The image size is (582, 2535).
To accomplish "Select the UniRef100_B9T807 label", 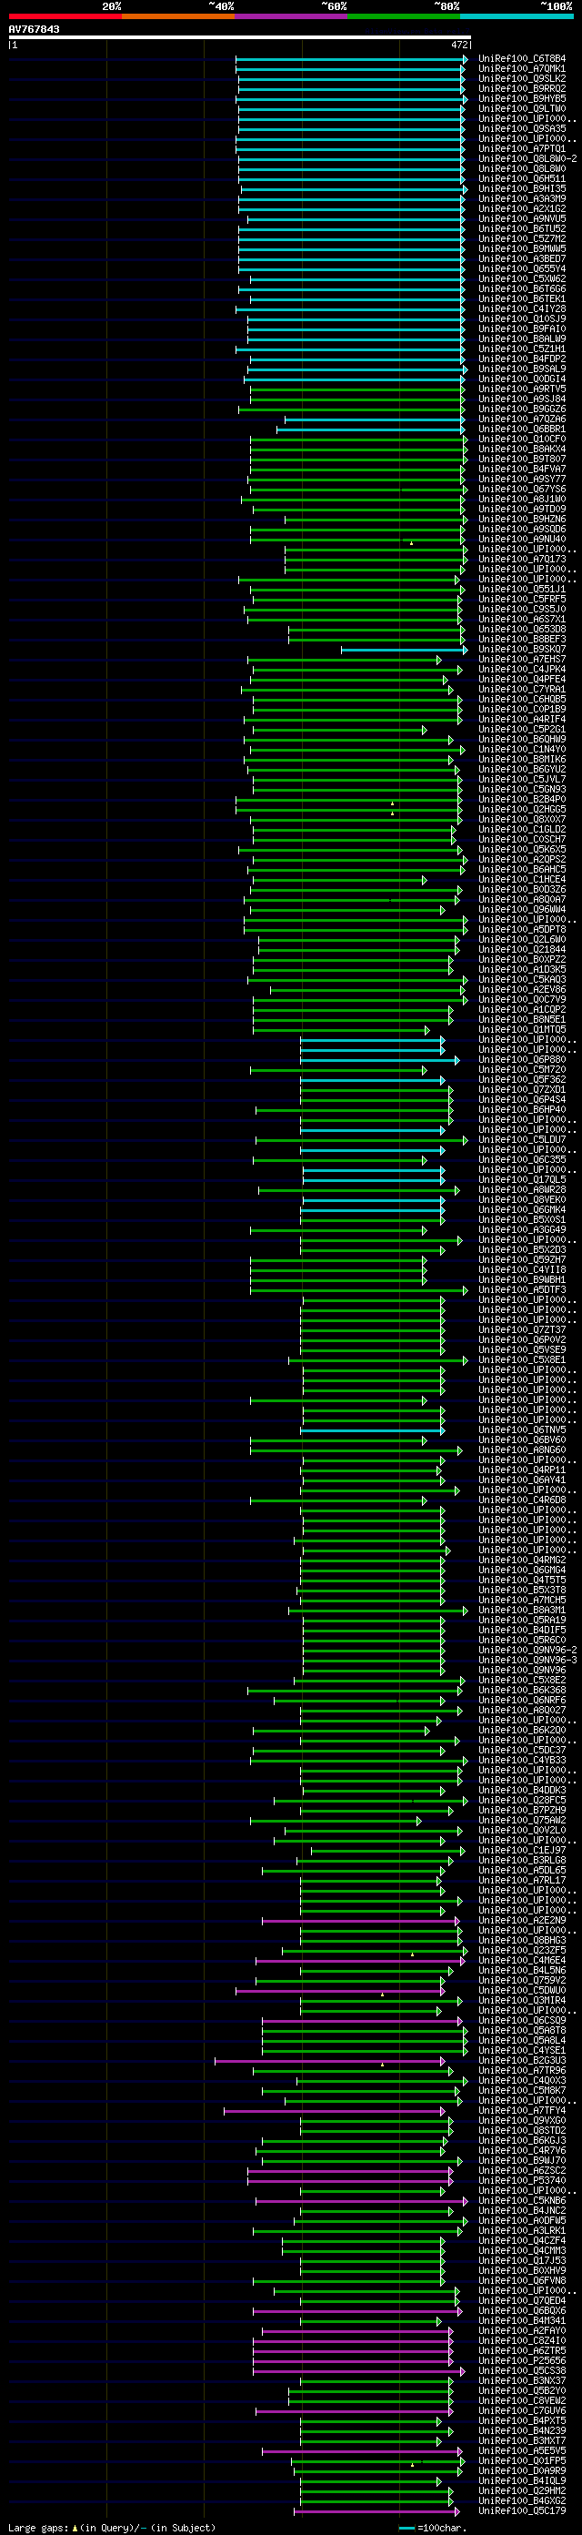I will coord(522,459).
